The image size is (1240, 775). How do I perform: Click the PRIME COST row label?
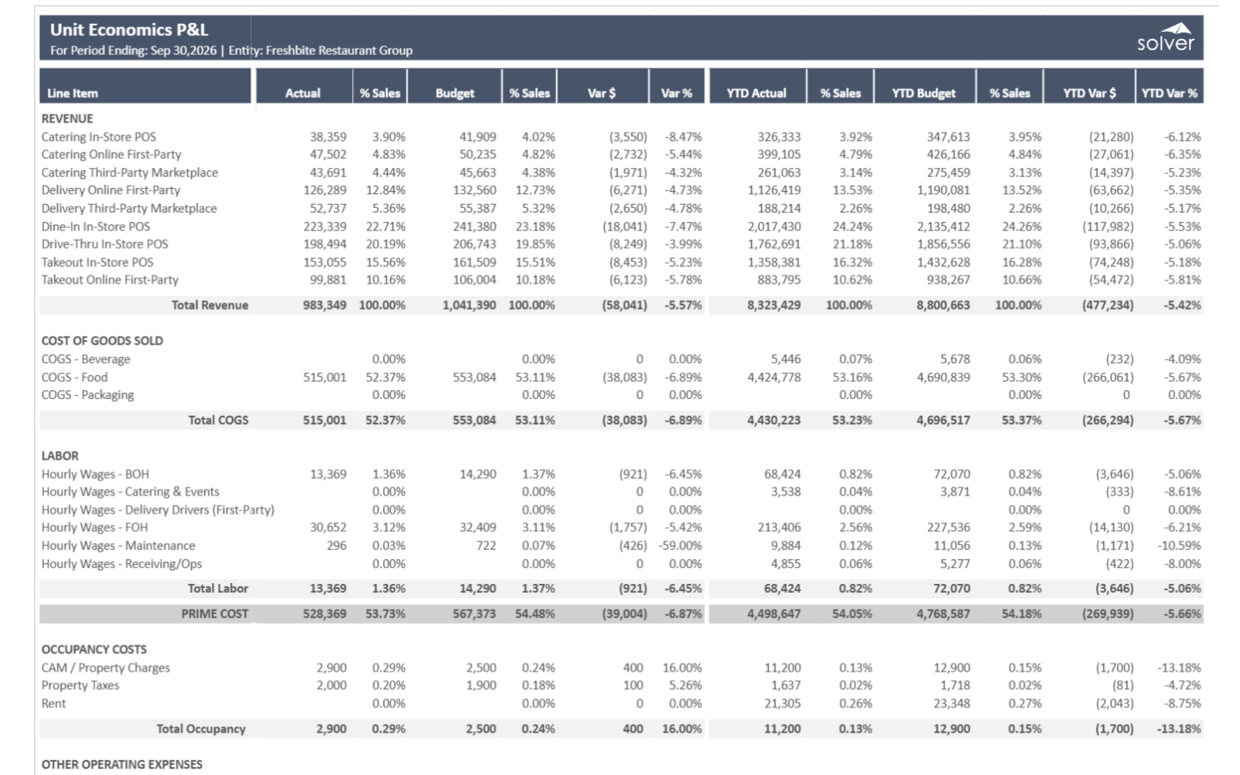pyautogui.click(x=214, y=614)
